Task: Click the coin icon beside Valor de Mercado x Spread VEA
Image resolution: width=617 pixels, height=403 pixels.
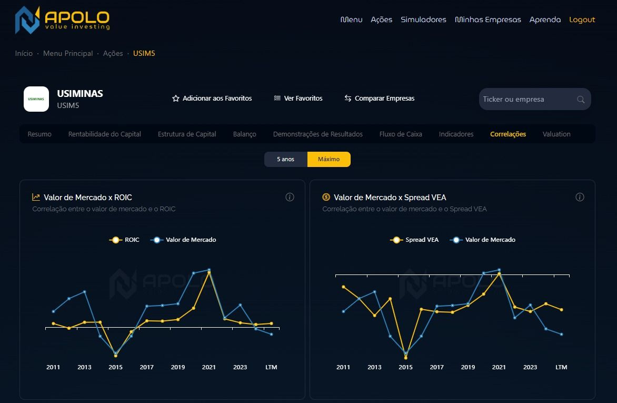Action: click(x=326, y=197)
